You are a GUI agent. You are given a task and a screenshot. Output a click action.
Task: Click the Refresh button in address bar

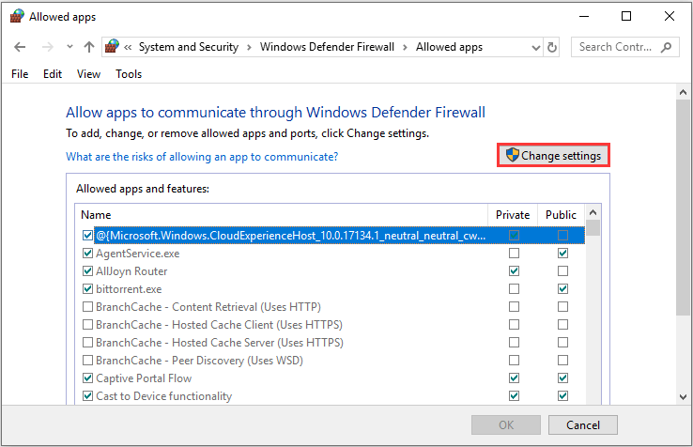pos(551,47)
